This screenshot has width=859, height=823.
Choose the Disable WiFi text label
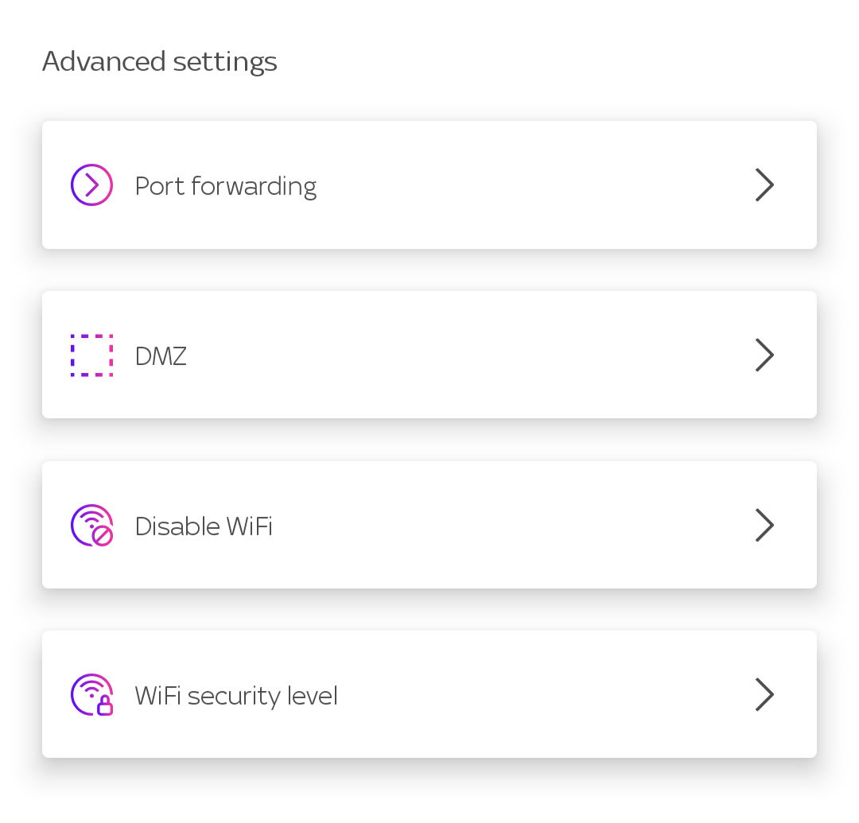pos(204,526)
